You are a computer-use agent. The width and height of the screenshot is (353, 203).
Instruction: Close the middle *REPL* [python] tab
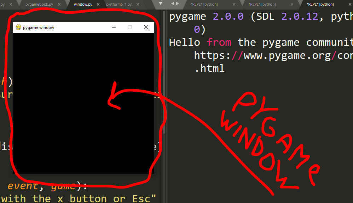click(x=291, y=4)
